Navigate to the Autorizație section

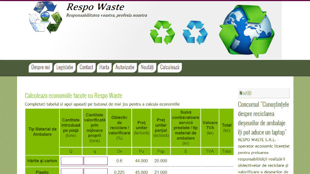125,67
